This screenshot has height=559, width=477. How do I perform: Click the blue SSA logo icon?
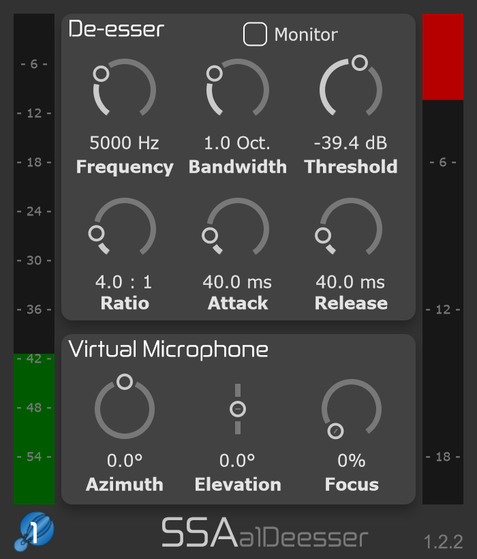[34, 531]
